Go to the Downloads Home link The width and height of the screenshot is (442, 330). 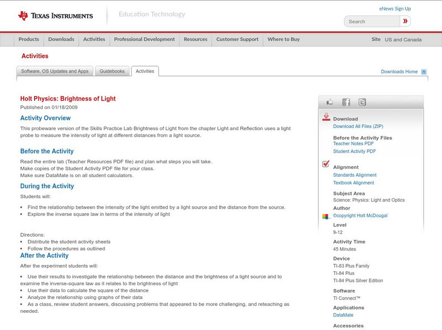(399, 72)
